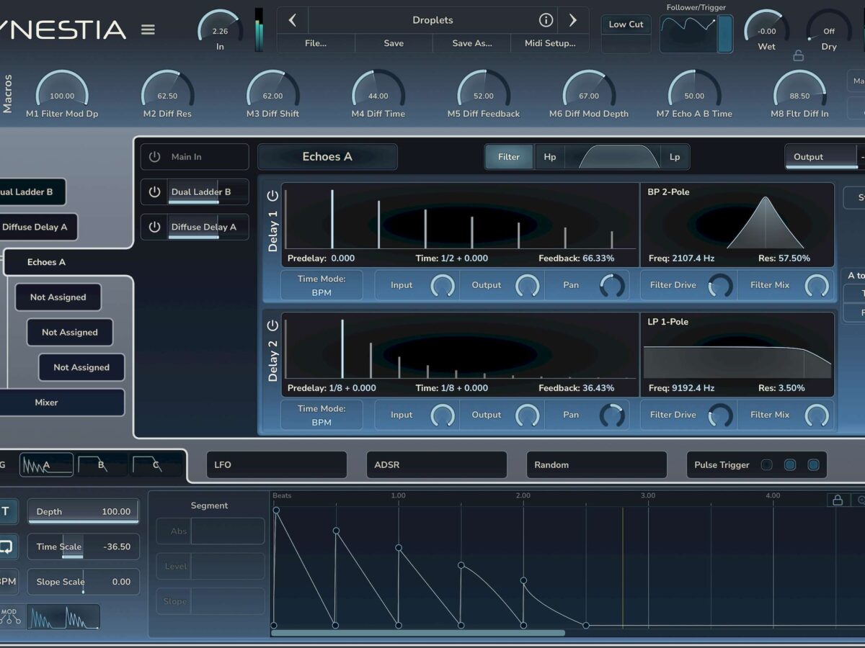Screen dimensions: 865x648
Task: Adjust the Depth slider at 100.00
Action: 83,512
